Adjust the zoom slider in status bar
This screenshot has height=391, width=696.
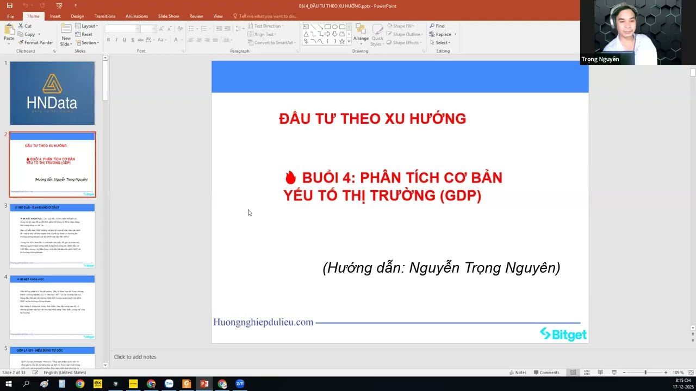pyautogui.click(x=645, y=373)
